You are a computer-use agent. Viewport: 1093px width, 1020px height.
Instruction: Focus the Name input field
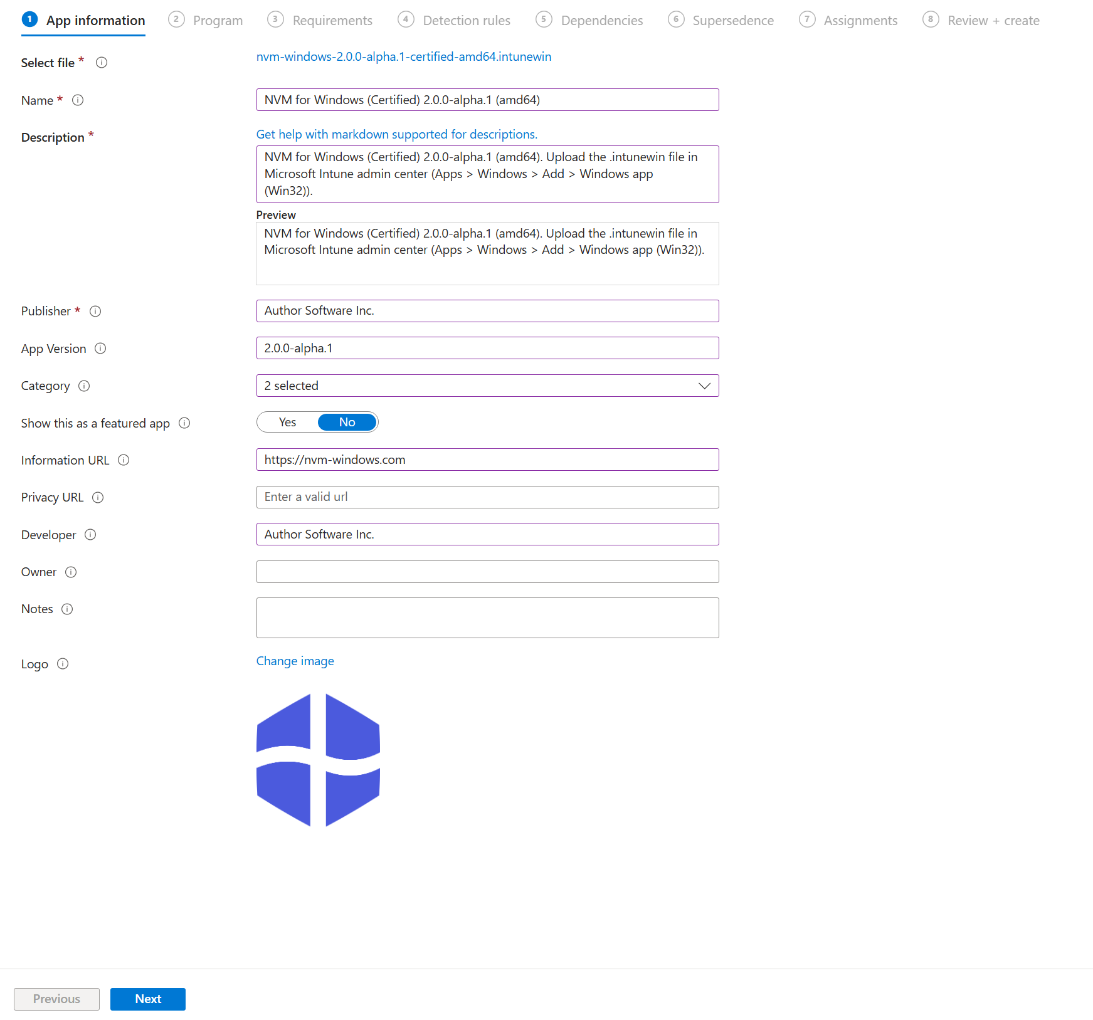pyautogui.click(x=487, y=100)
